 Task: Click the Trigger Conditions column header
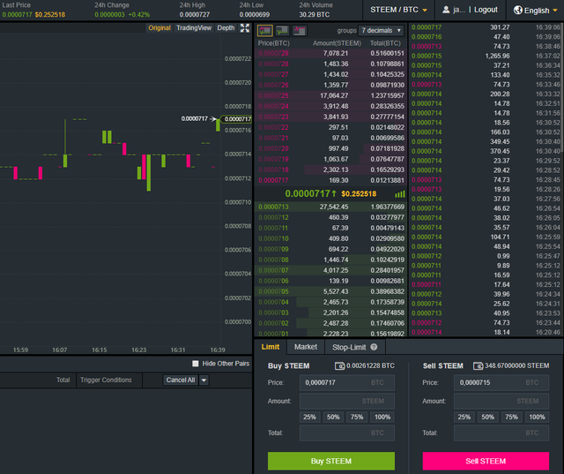(106, 380)
